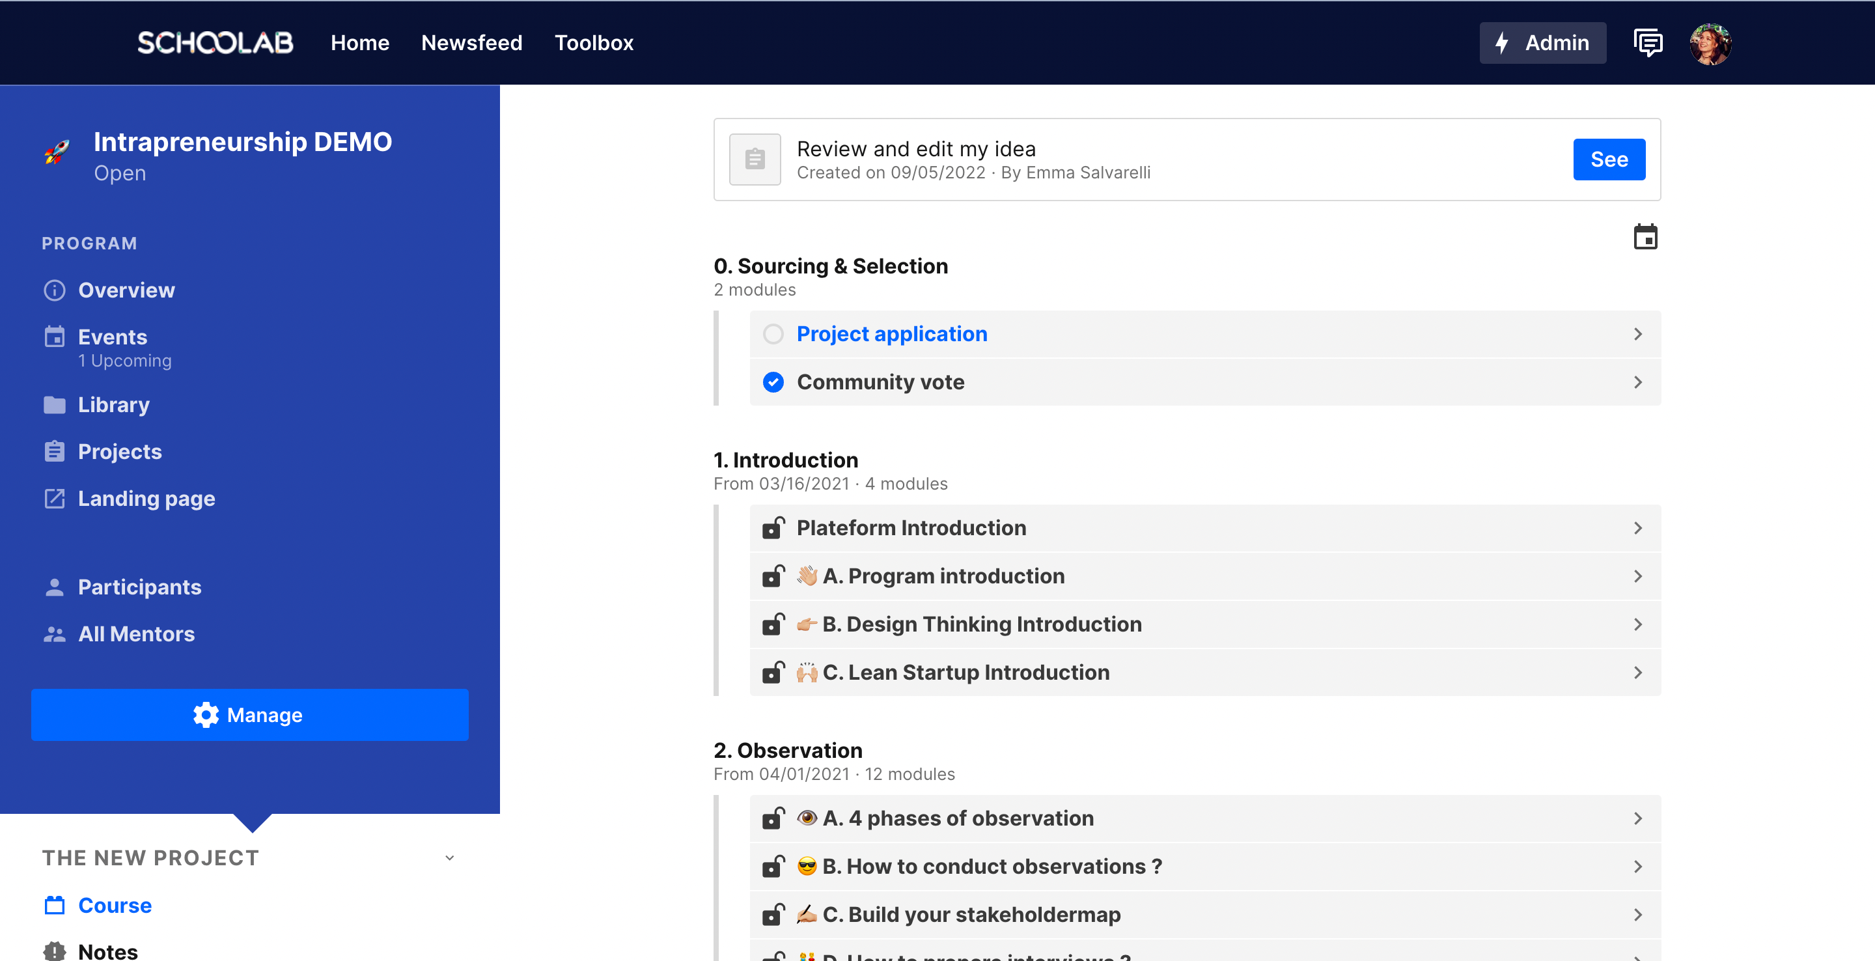Toggle the Course item in project panel
The width and height of the screenshot is (1875, 961).
click(115, 906)
